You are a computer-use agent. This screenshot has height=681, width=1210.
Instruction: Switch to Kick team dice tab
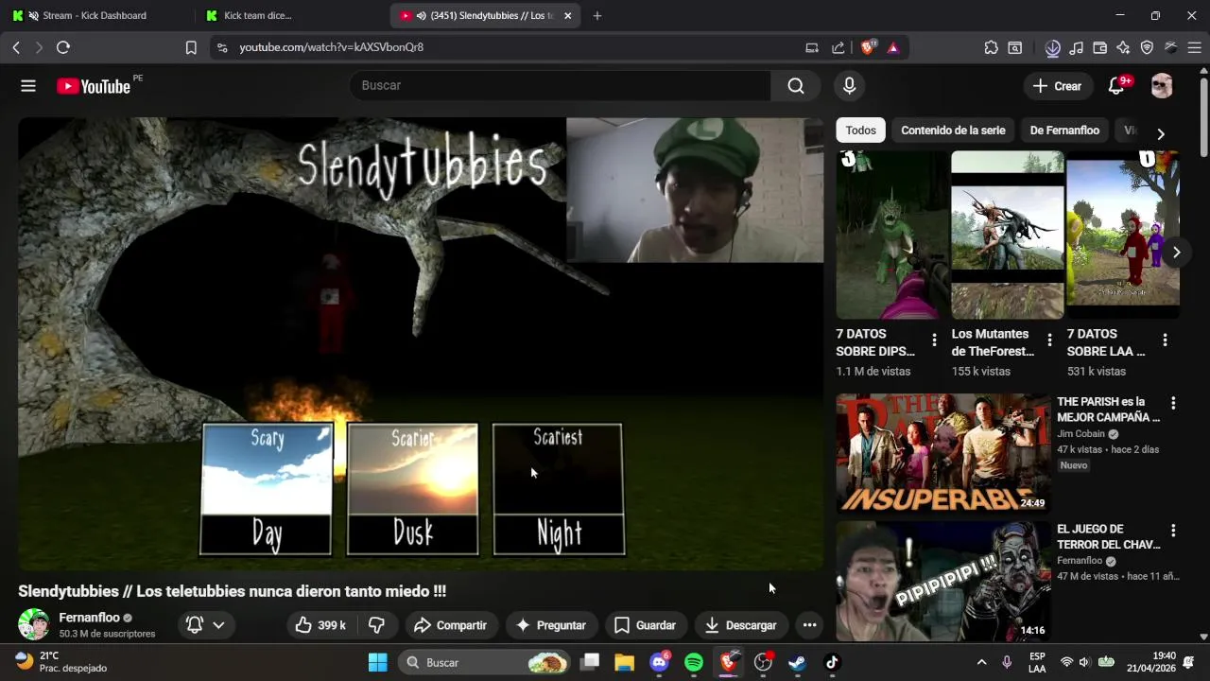[257, 16]
